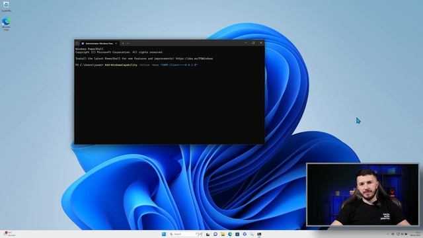423x238 pixels.
Task: Click the "Windows PowerShell" header line
Action: tap(89, 49)
